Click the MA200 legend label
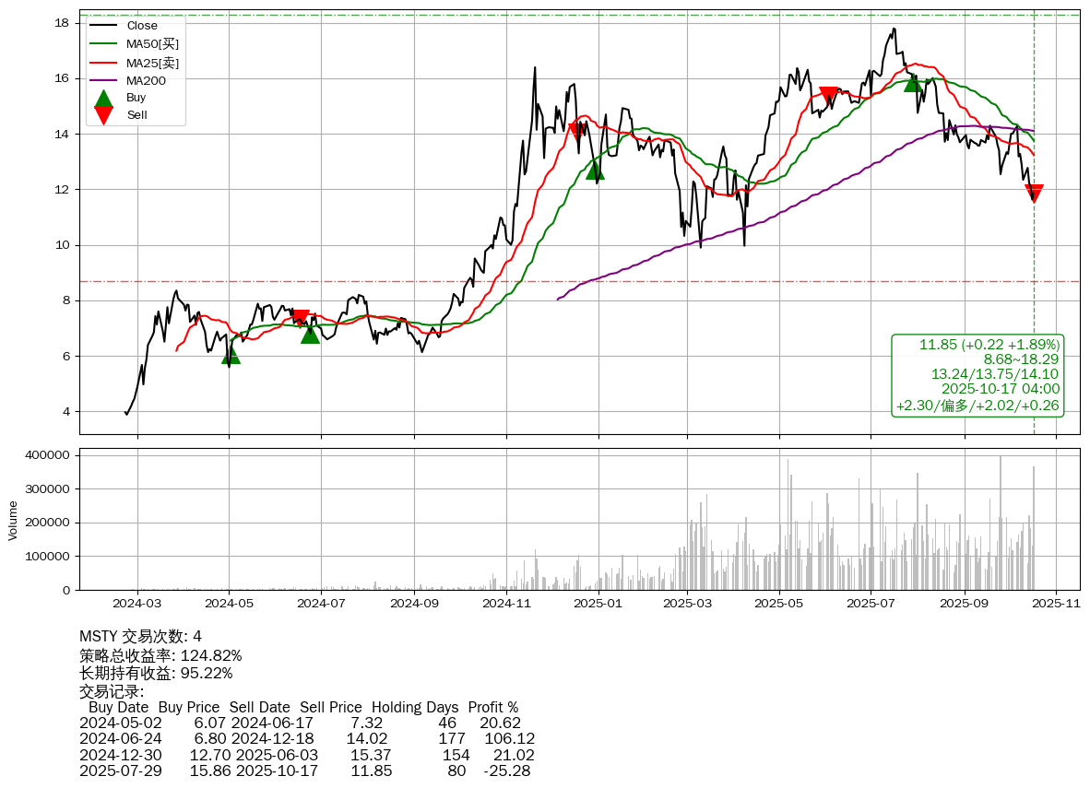 (x=147, y=80)
